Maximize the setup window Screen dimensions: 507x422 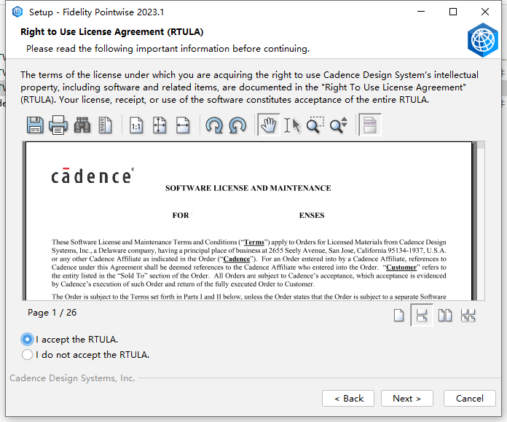tap(453, 12)
